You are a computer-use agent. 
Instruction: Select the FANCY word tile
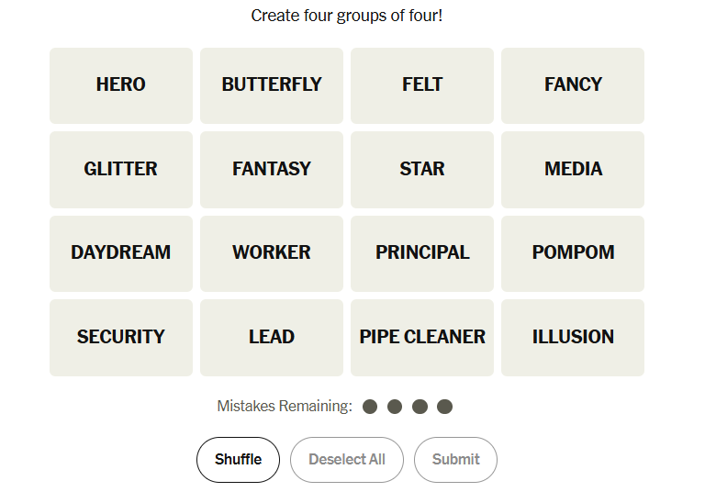click(x=573, y=85)
